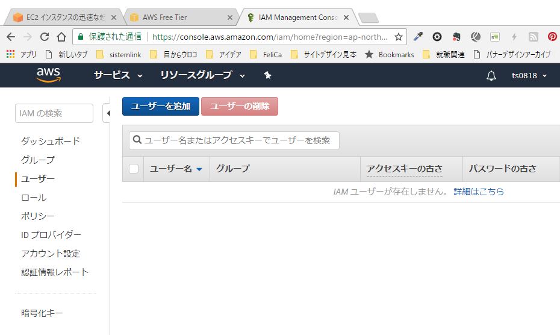Screen dimensions: 560x335
Task: Click the green spreadsheet extension icon
Action: pyautogui.click(x=494, y=37)
